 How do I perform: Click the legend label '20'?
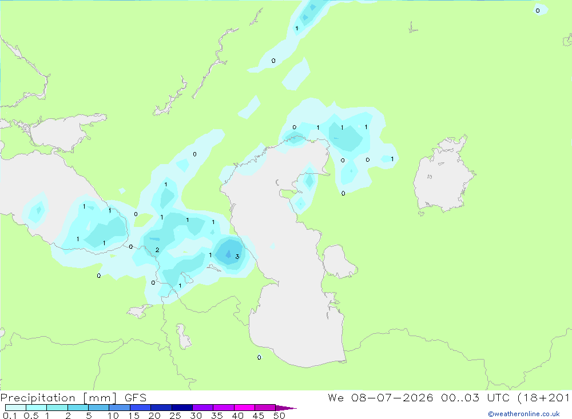[x=154, y=416]
